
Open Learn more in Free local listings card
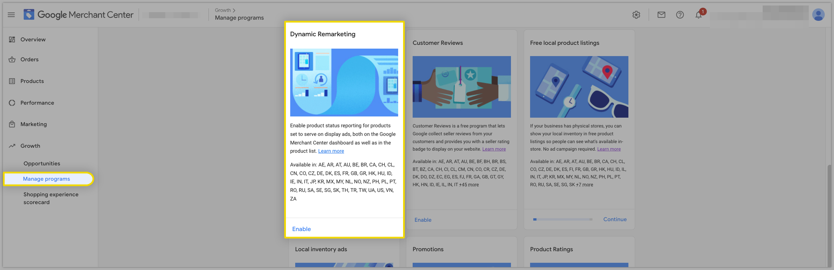[x=609, y=149]
